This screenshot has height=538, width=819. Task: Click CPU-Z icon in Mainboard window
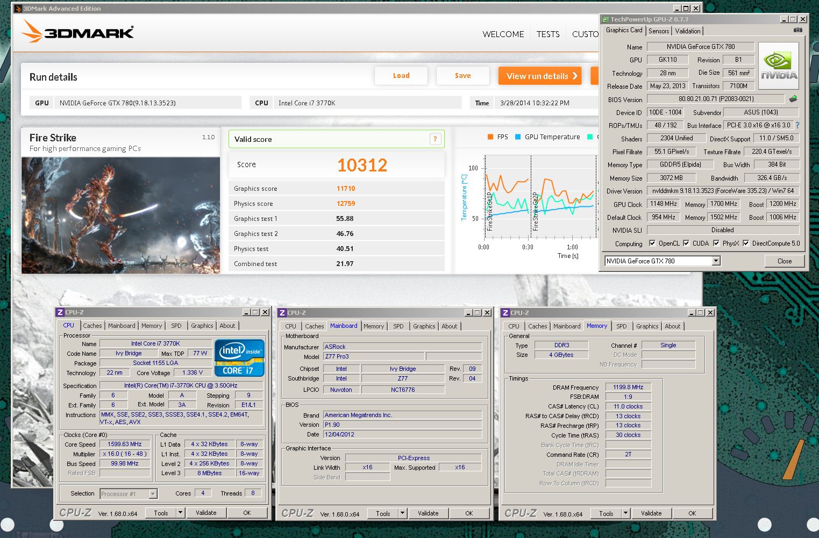point(282,312)
